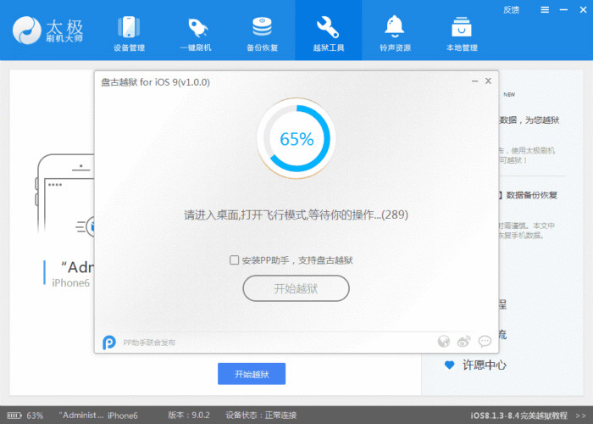This screenshot has height=424, width=593.
Task: Click the 请进入桌面,打开飞行模式 status message
Action: coord(296,215)
